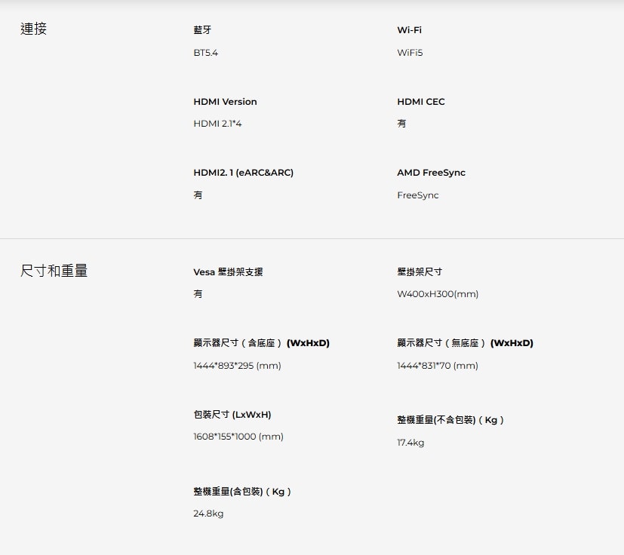Click the HDMI CEC label
The image size is (624, 555).
click(x=421, y=102)
